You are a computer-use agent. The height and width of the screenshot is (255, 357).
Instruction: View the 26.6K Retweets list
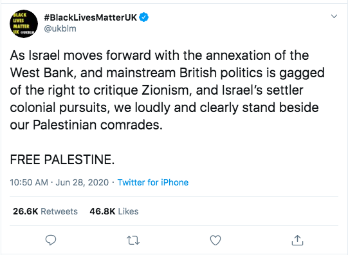pos(45,211)
